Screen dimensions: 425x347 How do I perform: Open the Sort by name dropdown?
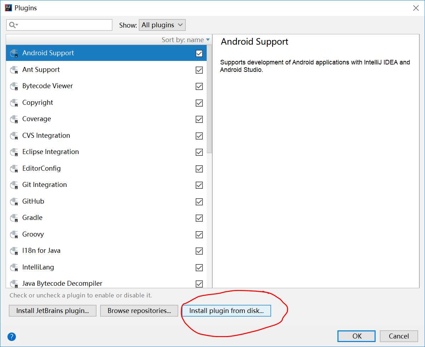(186, 40)
